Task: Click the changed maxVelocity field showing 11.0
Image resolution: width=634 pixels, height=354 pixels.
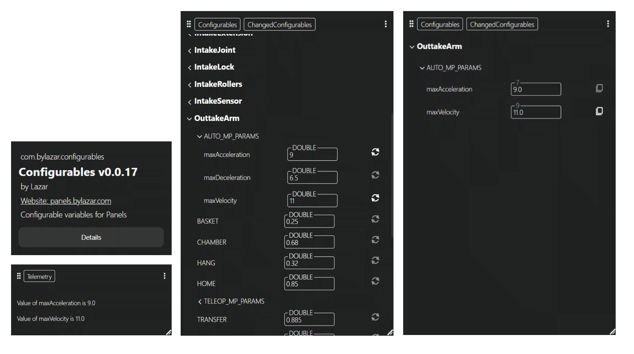Action: [x=536, y=112]
